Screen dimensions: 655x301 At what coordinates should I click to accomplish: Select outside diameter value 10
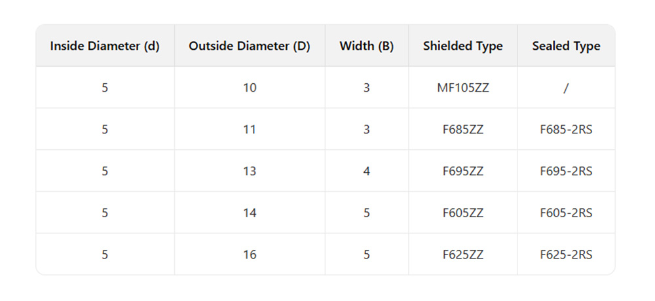click(250, 88)
